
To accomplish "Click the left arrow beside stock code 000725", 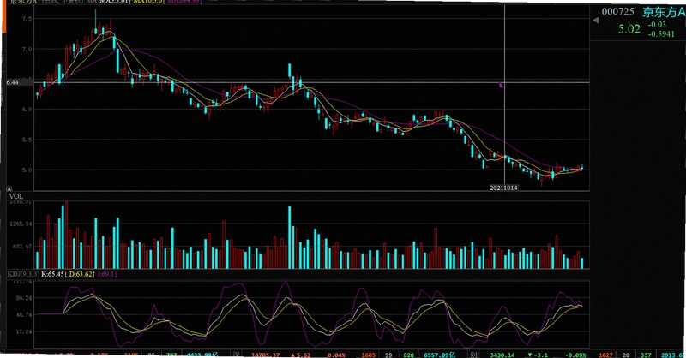I will click(595, 20).
